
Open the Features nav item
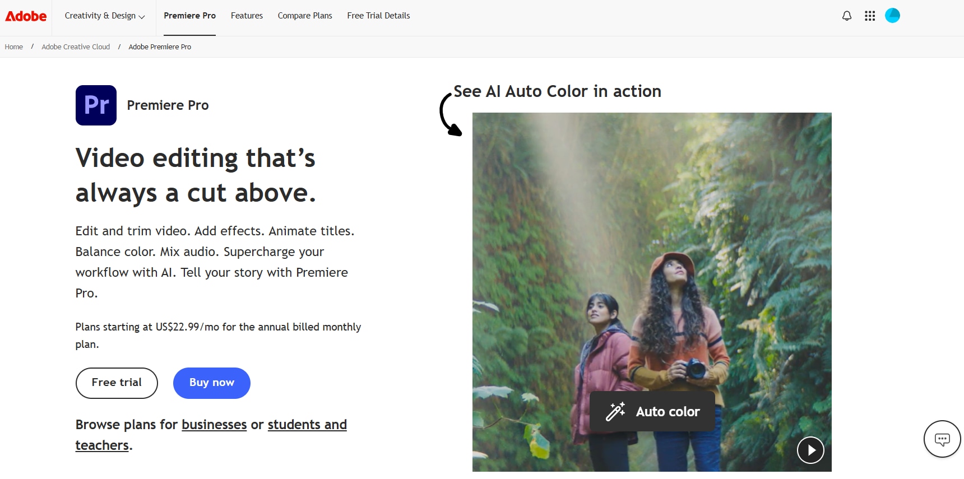click(x=247, y=16)
